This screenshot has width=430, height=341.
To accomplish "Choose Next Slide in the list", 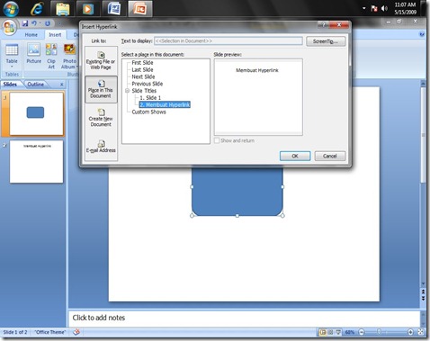I will (143, 76).
